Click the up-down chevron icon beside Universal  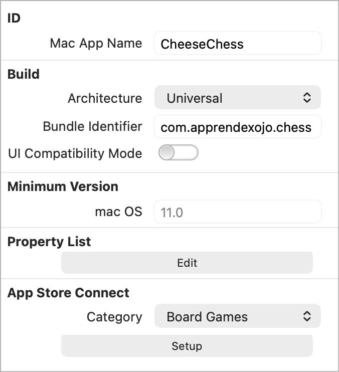[x=307, y=98]
